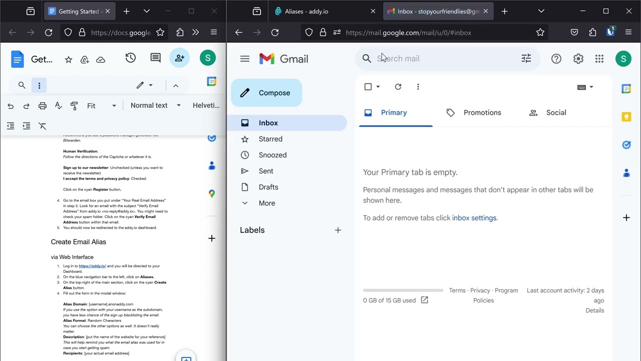Open https://addy.io/ link in document
This screenshot has height=361, width=641.
(92, 266)
